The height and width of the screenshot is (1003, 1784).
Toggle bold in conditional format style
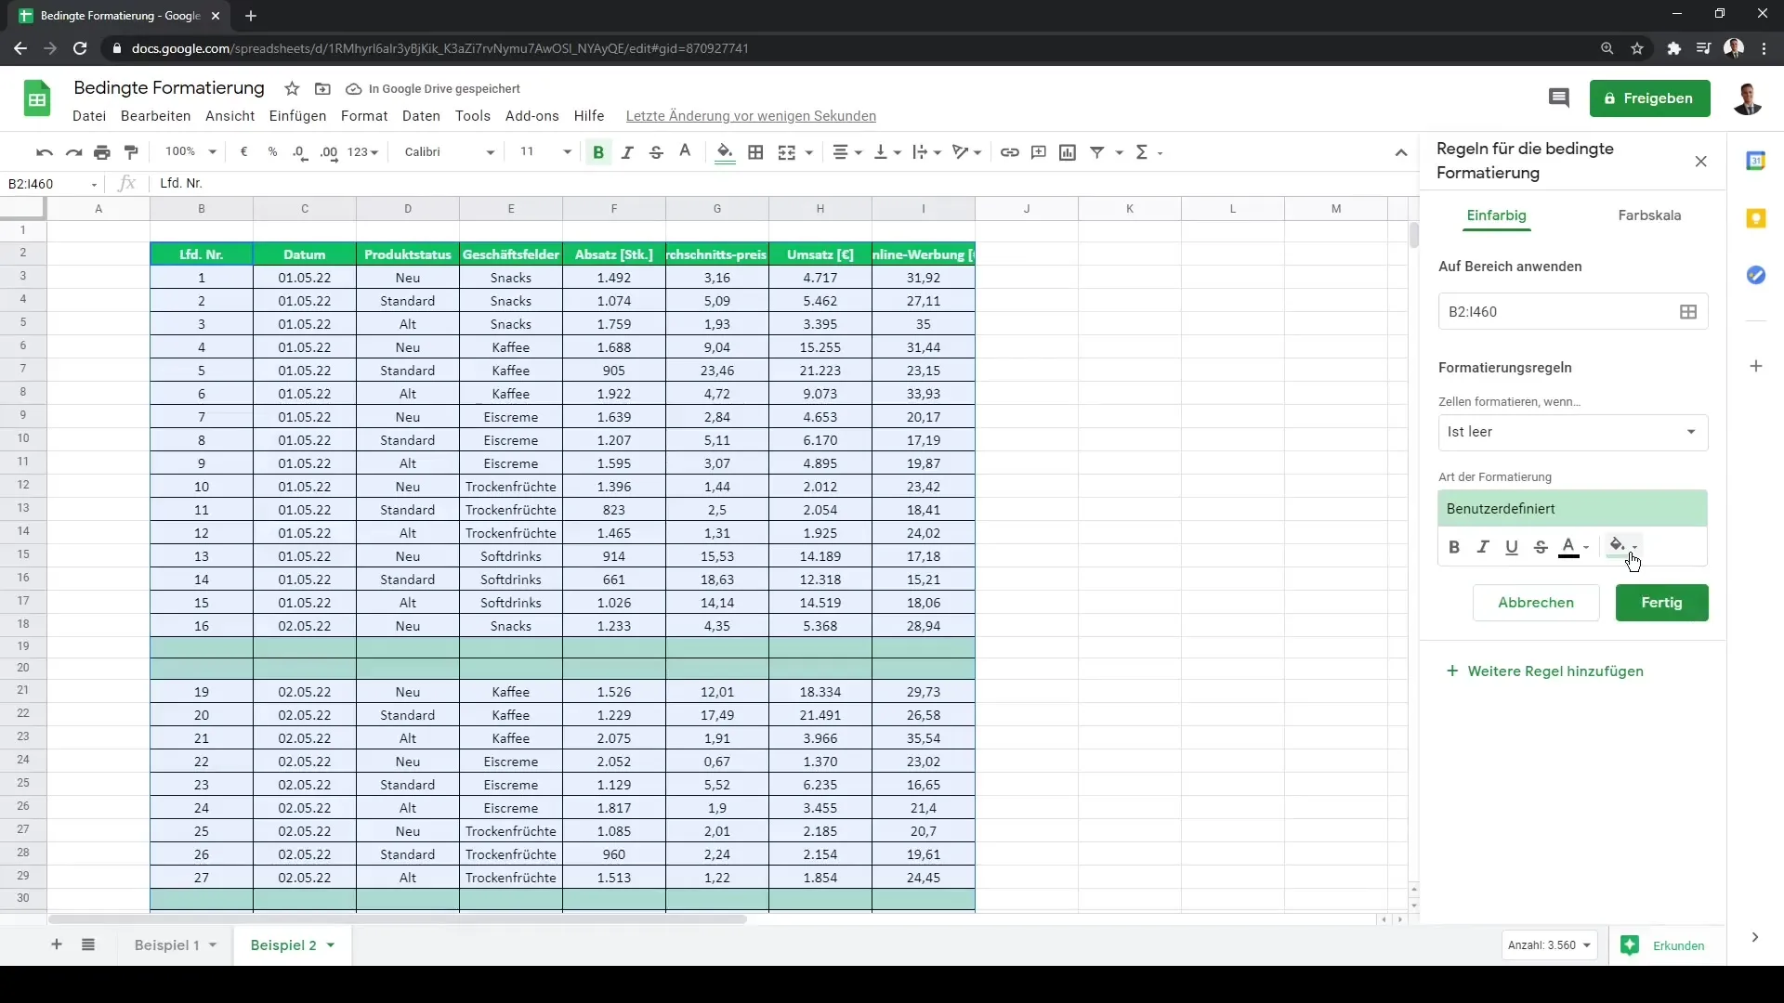[x=1454, y=547]
